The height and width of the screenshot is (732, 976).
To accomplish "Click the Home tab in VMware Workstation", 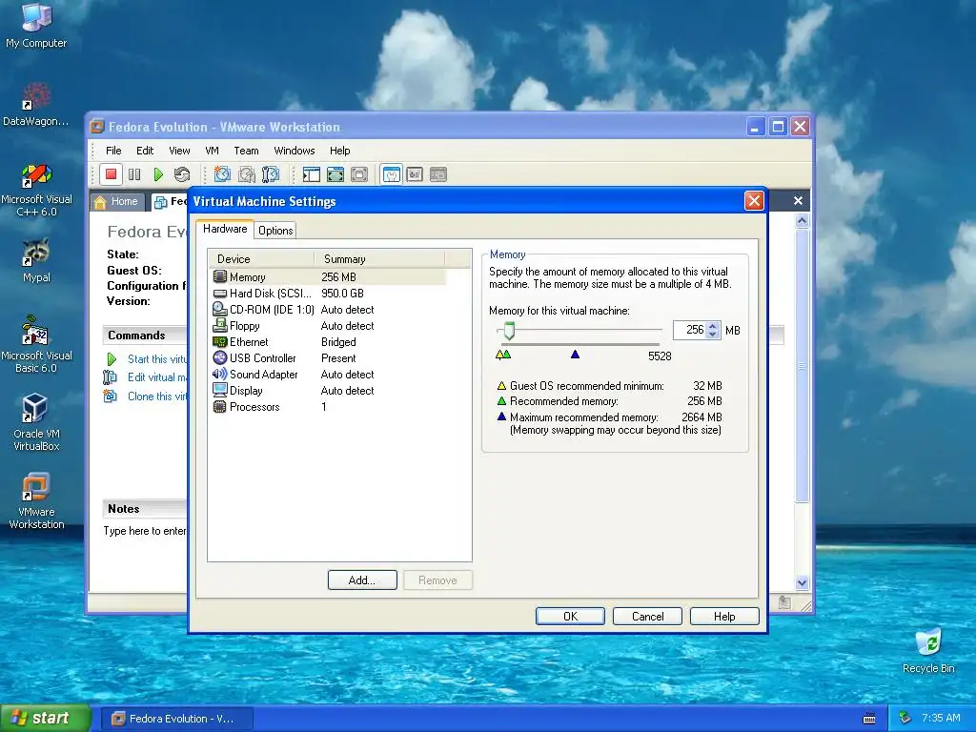I will click(x=117, y=202).
